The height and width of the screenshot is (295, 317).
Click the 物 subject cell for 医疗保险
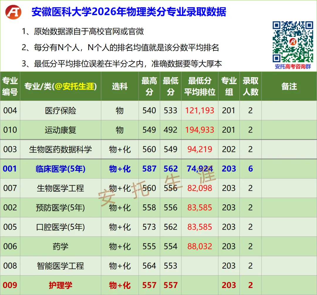pyautogui.click(x=120, y=111)
